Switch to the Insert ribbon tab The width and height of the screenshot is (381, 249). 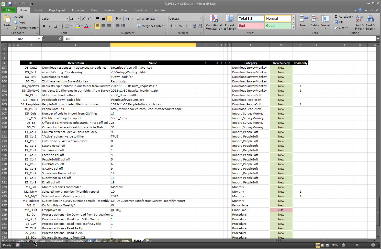(38, 10)
